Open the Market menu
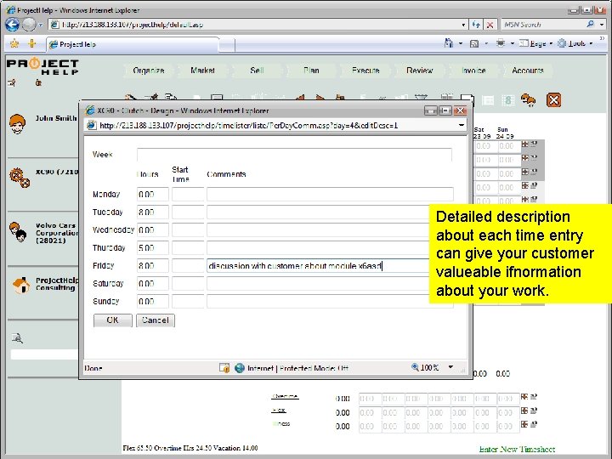 click(202, 71)
